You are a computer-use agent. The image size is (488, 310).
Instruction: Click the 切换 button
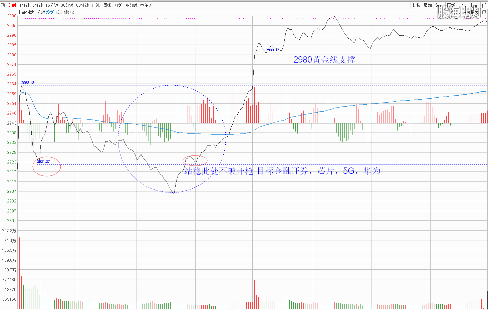pos(416,5)
